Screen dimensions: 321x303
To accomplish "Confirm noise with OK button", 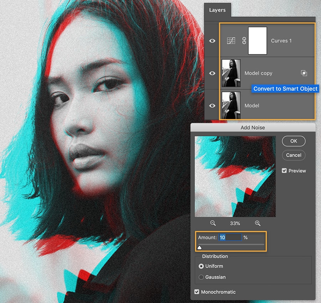I will tap(294, 141).
